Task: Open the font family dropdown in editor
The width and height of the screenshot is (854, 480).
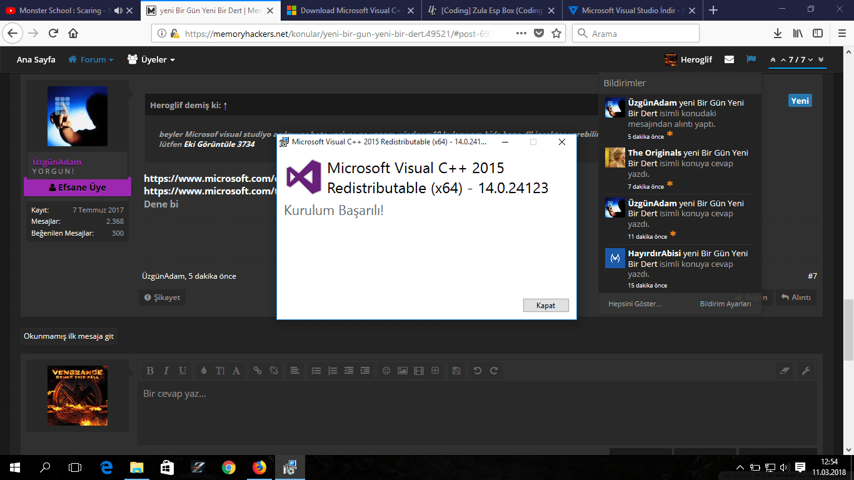Action: (x=236, y=371)
